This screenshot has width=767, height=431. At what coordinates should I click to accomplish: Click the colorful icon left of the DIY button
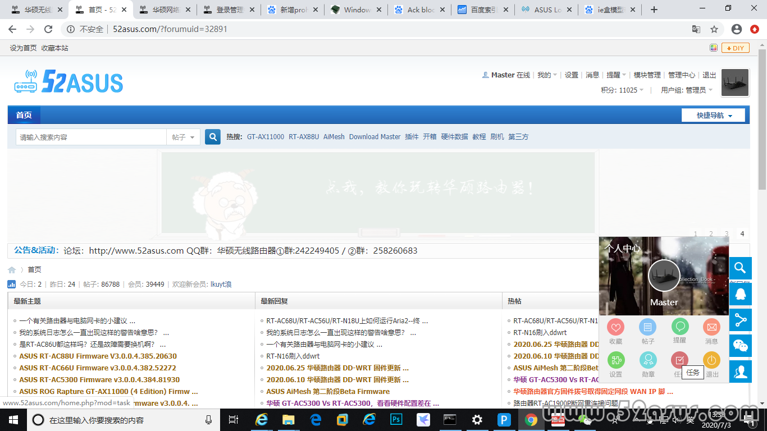pos(714,48)
